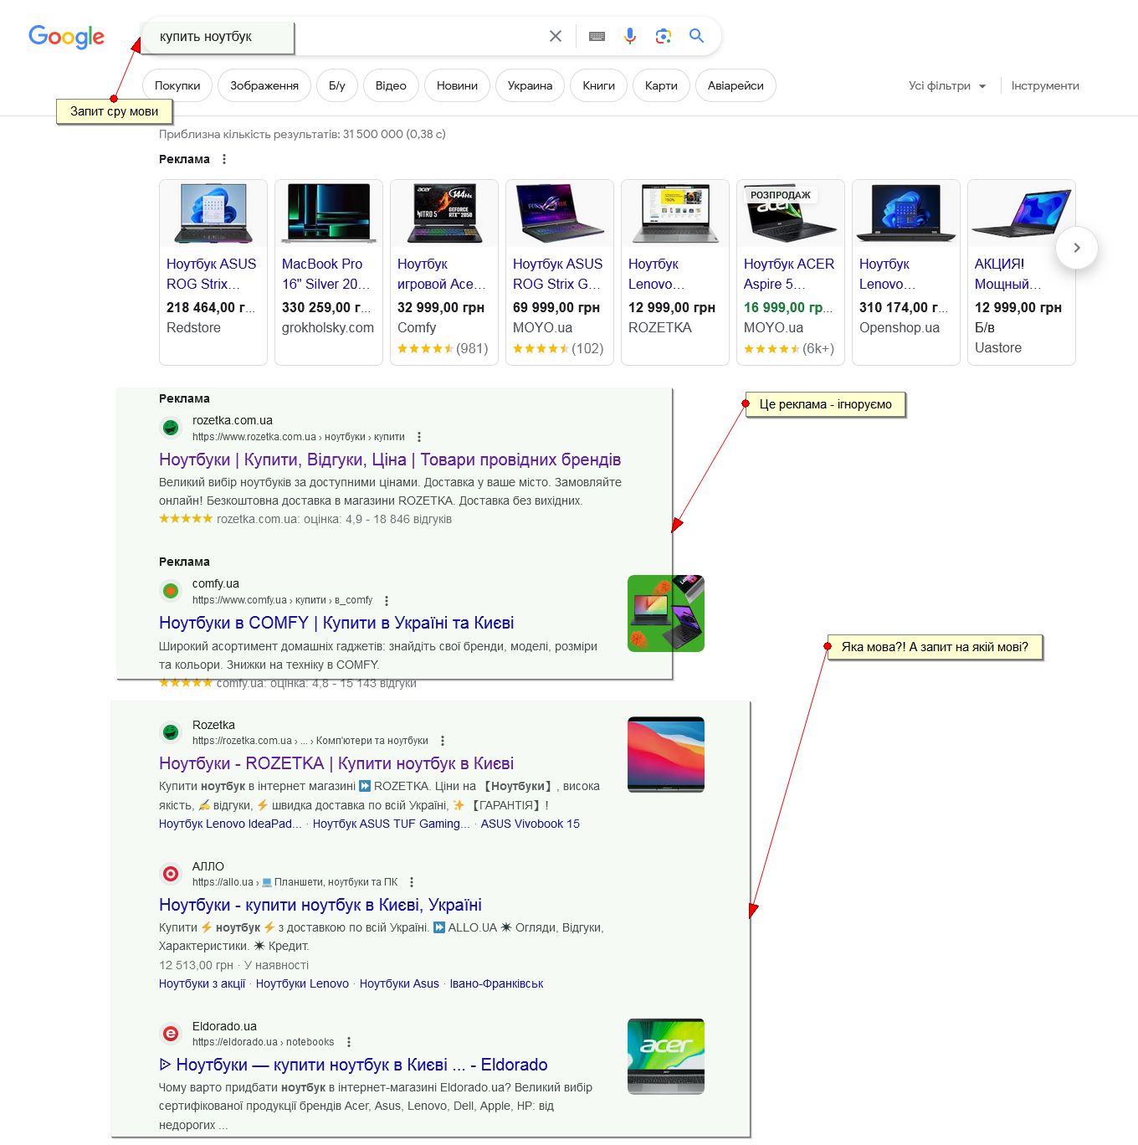1138x1145 pixels.
Task: Open the Uastore АКЦИЯ laptop product image
Action: tap(1022, 214)
